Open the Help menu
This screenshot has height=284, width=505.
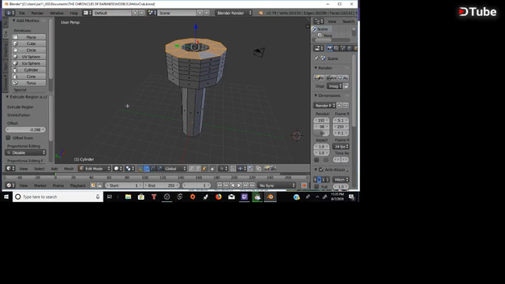pyautogui.click(x=73, y=13)
